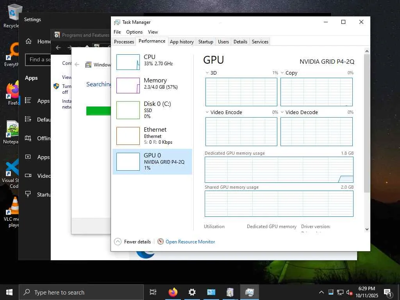Select Video playback icon in Settings
This screenshot has width=400, height=300.
coord(28,175)
